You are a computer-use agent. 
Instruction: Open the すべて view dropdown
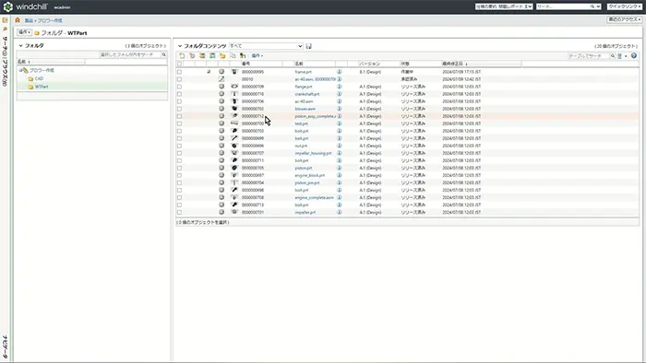(266, 46)
